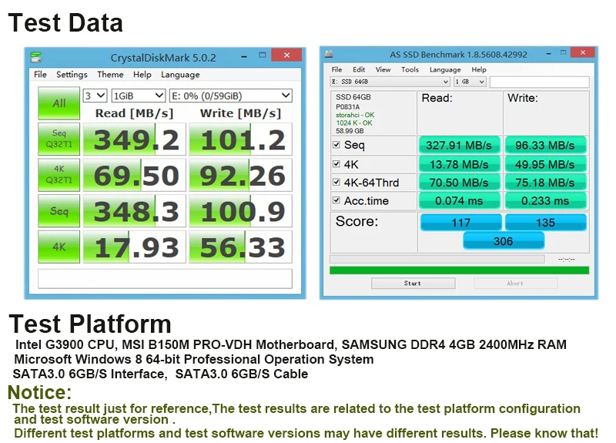Open Help menu in CrystalDiskMark
Image resolution: width=616 pixels, height=443 pixels.
[x=142, y=74]
